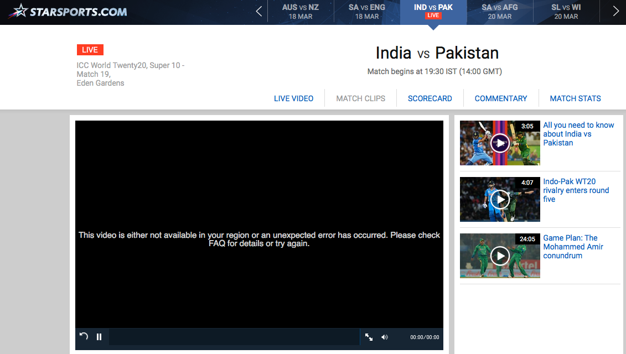626x354 pixels.
Task: Open the Live Video tab
Action: [x=293, y=98]
